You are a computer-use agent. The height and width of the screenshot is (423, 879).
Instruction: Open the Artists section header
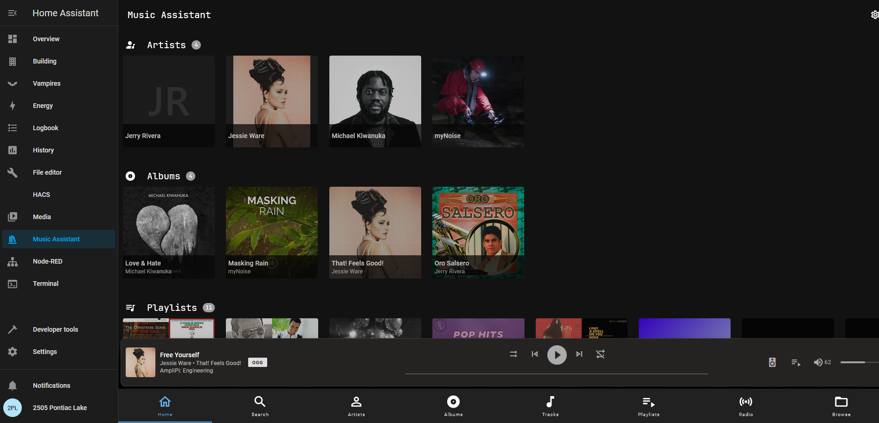166,45
